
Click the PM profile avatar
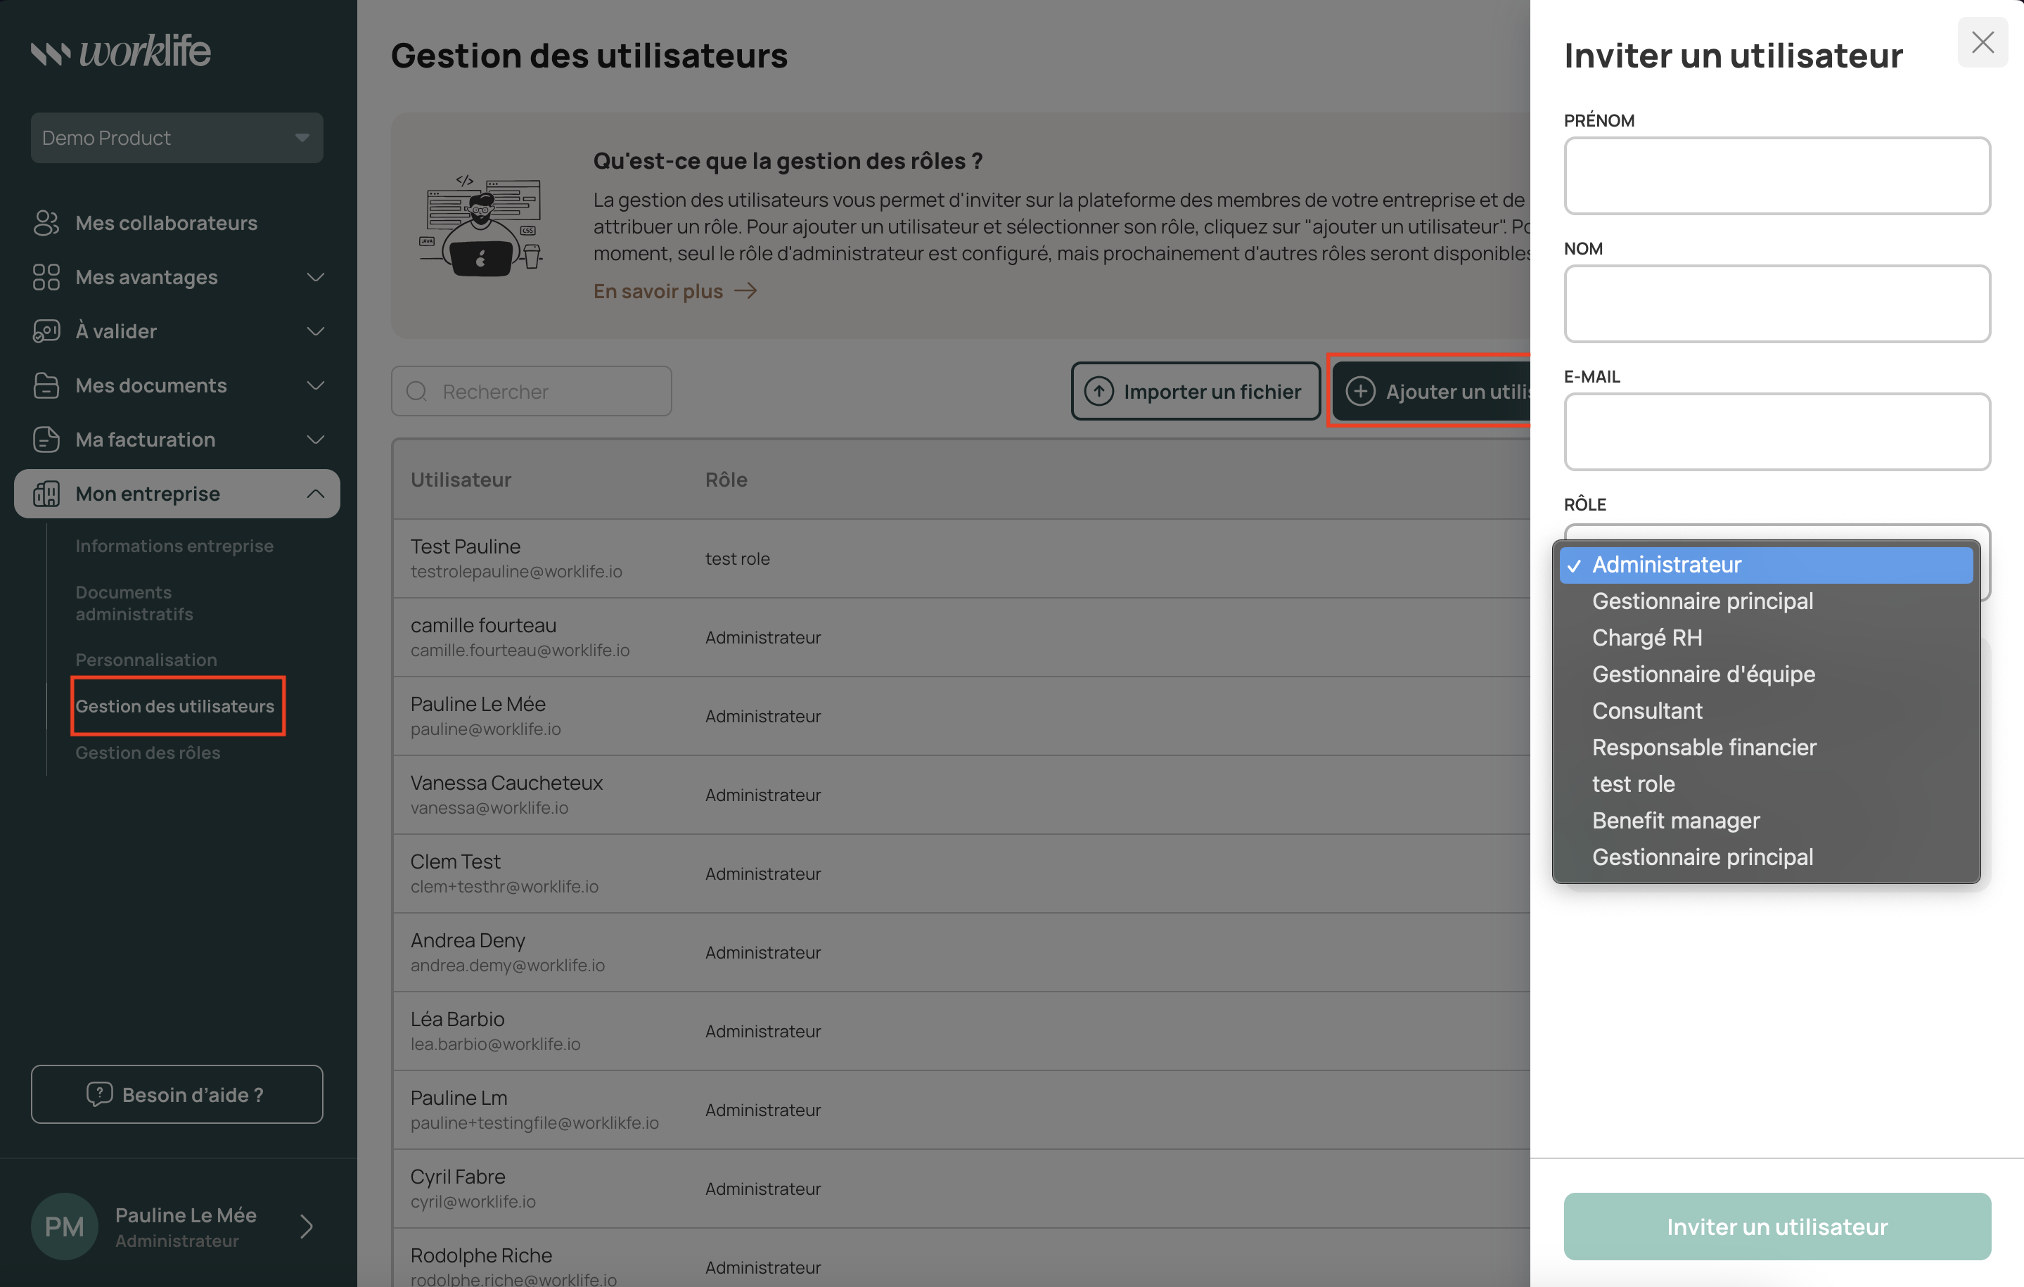(65, 1227)
